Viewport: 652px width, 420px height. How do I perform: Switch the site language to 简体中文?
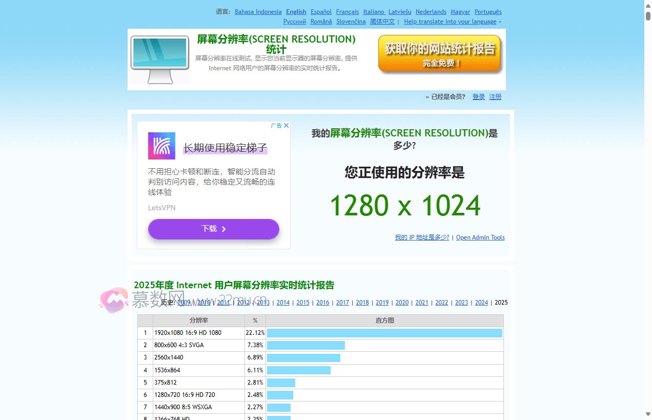click(382, 21)
